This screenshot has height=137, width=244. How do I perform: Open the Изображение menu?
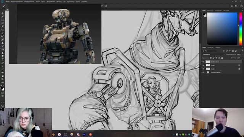[x=29, y=2]
